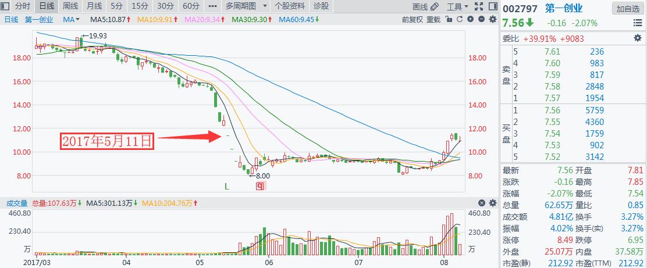Open order book settings gear near 委比
Viewport: 647px width, 268px height.
[638, 38]
